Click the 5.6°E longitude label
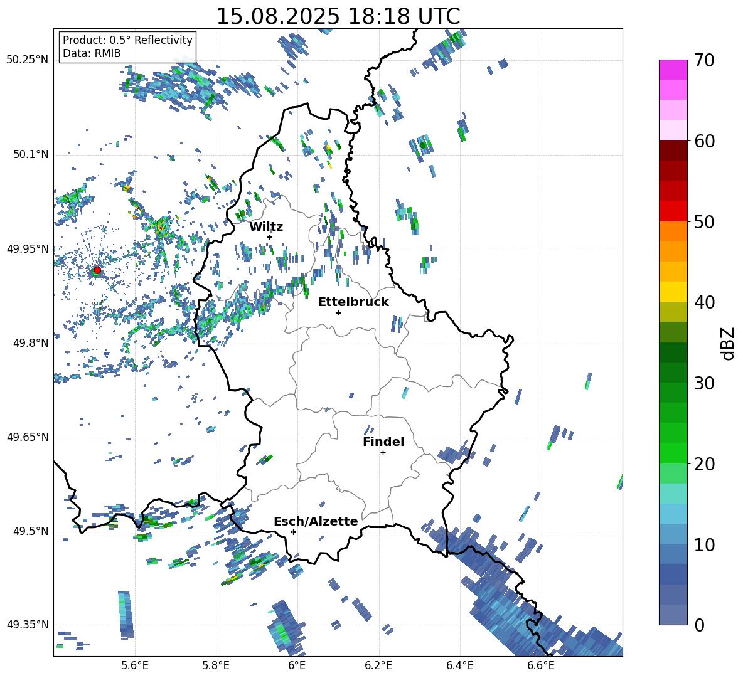The height and width of the screenshot is (678, 743). click(135, 665)
